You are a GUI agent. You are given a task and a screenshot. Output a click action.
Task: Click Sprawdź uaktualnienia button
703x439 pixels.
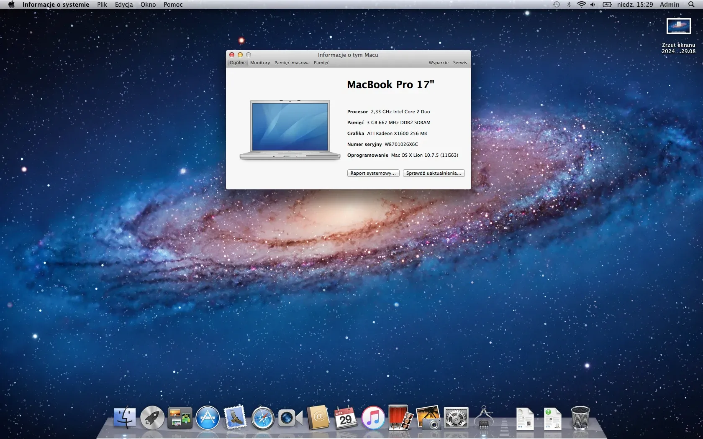point(434,173)
